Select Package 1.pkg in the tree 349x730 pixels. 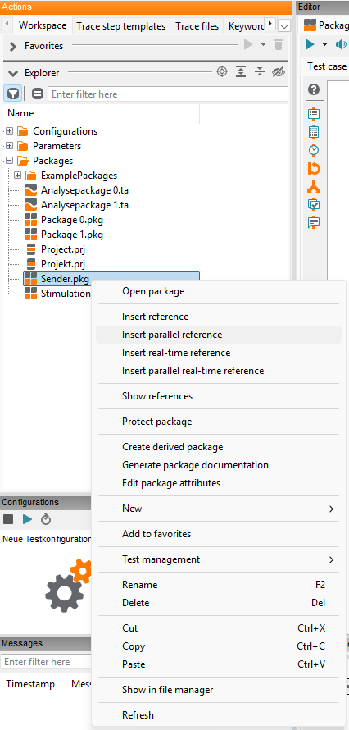pos(71,235)
